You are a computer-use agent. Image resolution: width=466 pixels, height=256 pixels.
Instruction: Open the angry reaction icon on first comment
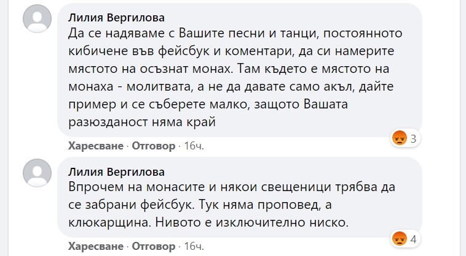[399, 138]
